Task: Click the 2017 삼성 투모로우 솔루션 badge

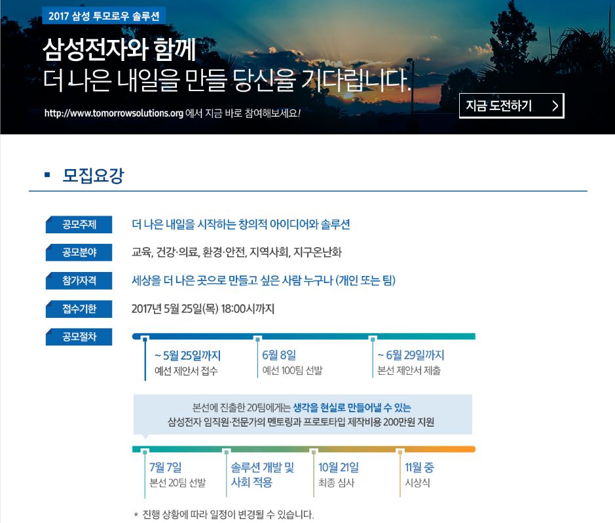Action: 104,16
